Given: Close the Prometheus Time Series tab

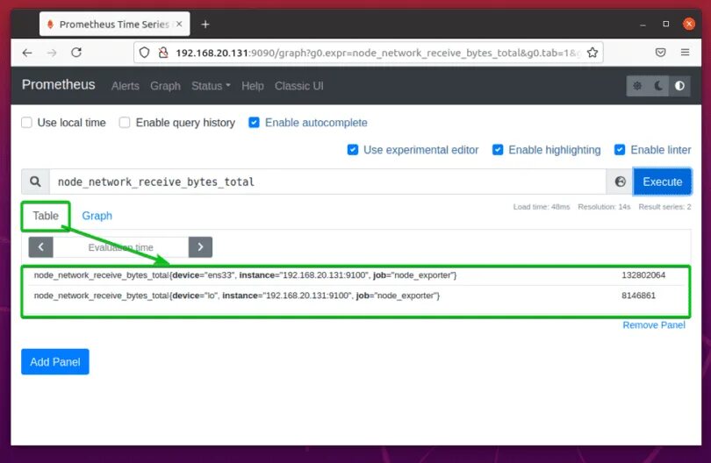Looking at the screenshot, I should [179, 24].
